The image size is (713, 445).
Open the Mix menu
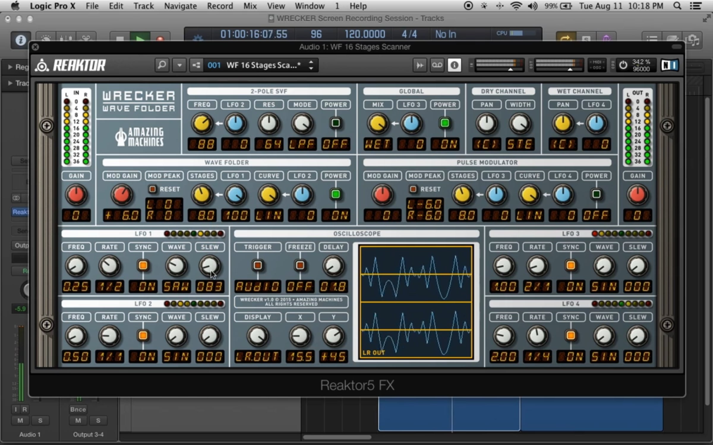[x=250, y=6]
